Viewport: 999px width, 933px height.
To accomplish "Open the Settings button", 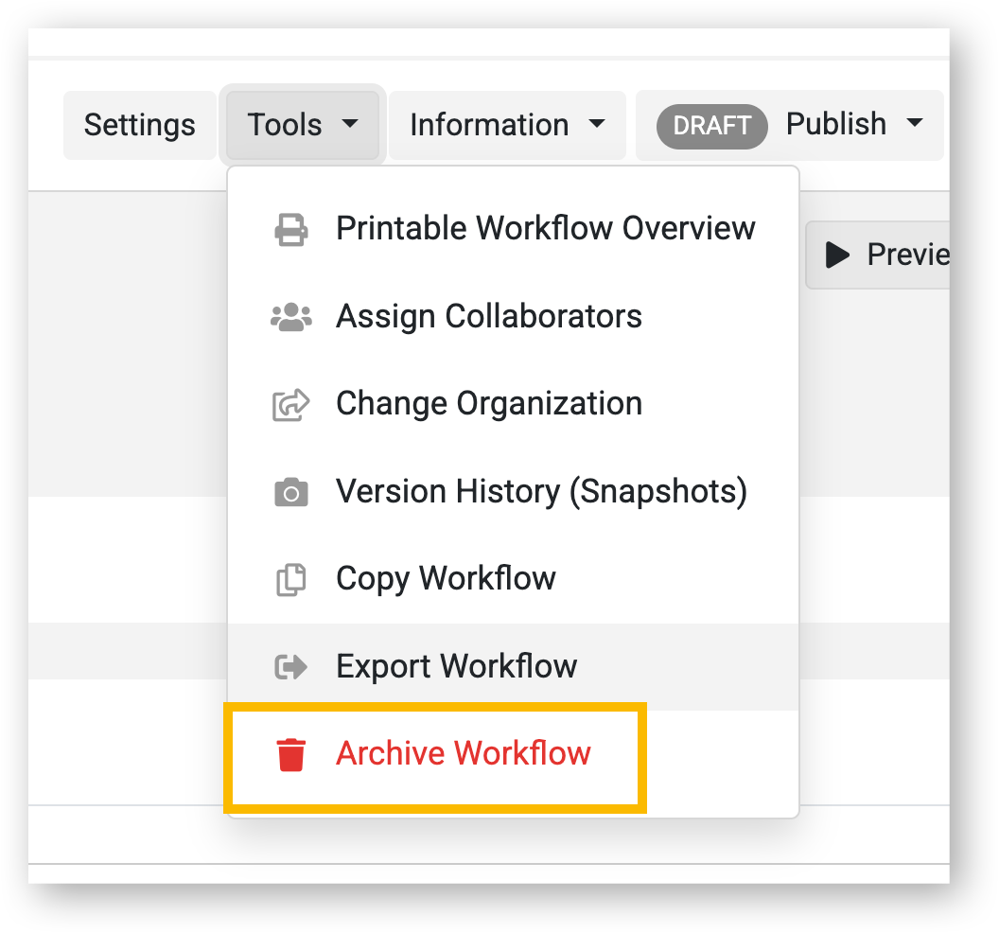I will (140, 125).
